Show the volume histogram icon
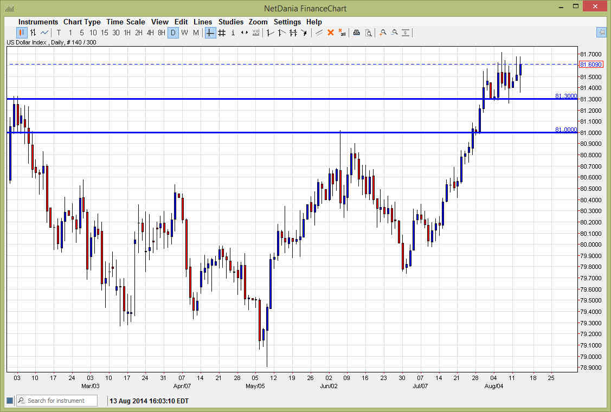Image resolution: width=611 pixels, height=412 pixels. coord(255,33)
